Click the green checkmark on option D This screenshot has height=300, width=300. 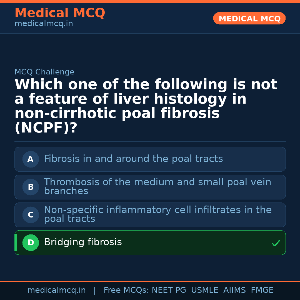[x=276, y=243]
